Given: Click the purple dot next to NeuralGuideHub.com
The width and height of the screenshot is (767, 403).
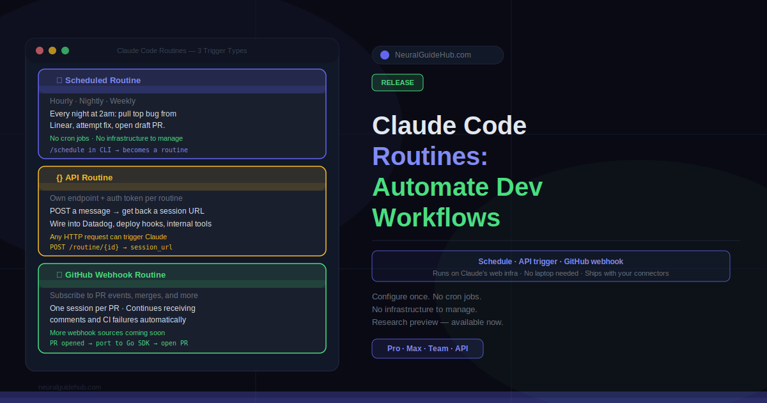Looking at the screenshot, I should coord(385,55).
